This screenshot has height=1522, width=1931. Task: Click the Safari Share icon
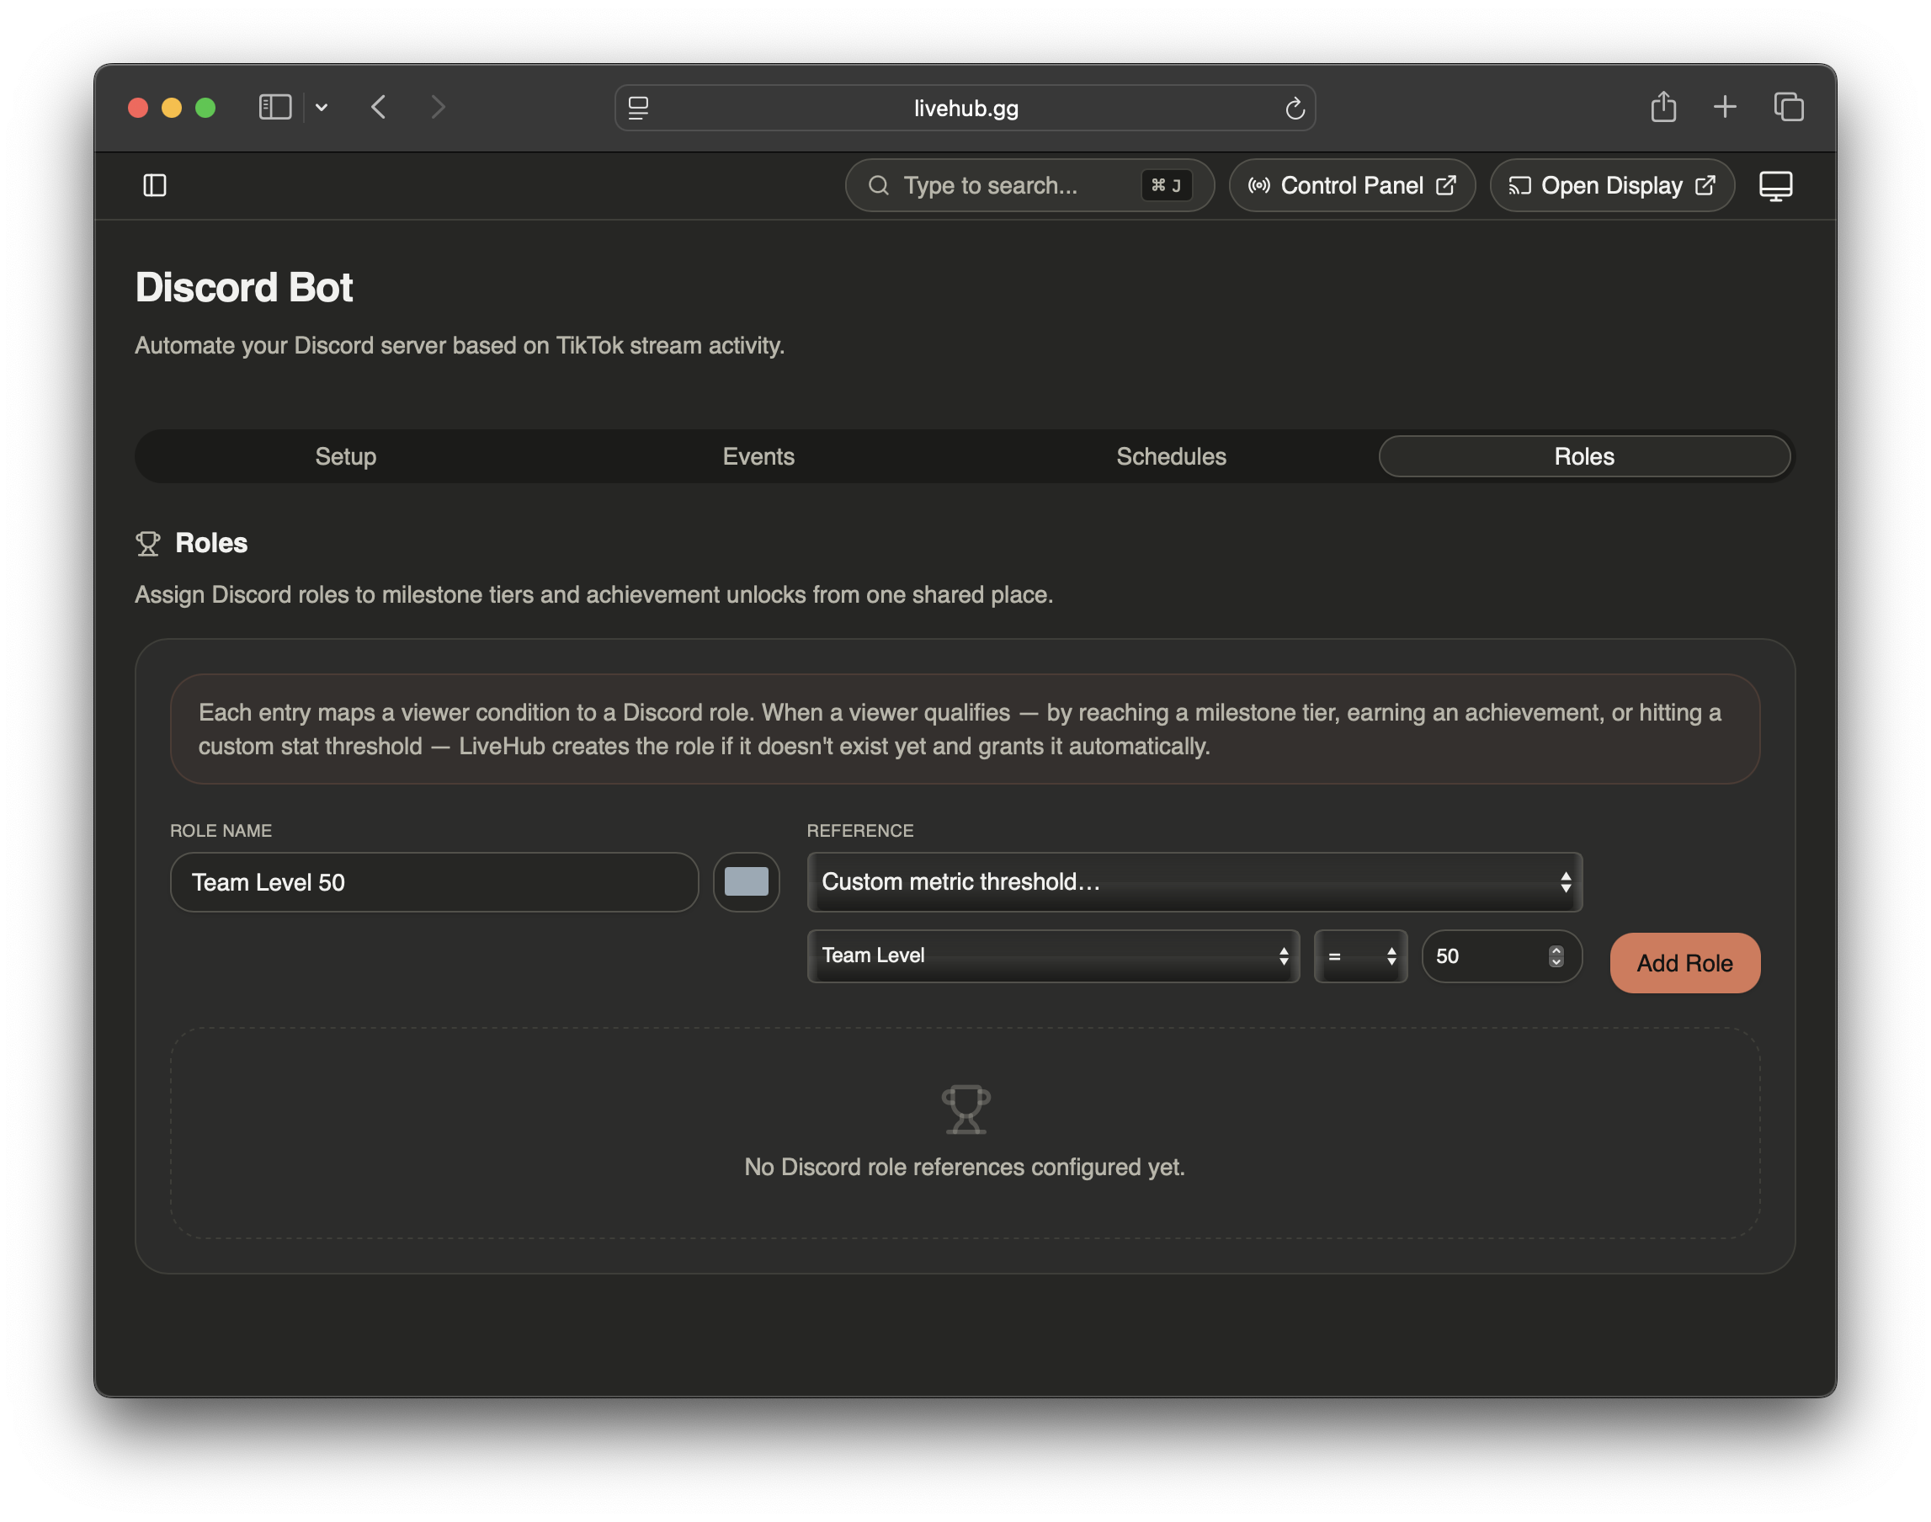click(x=1662, y=107)
